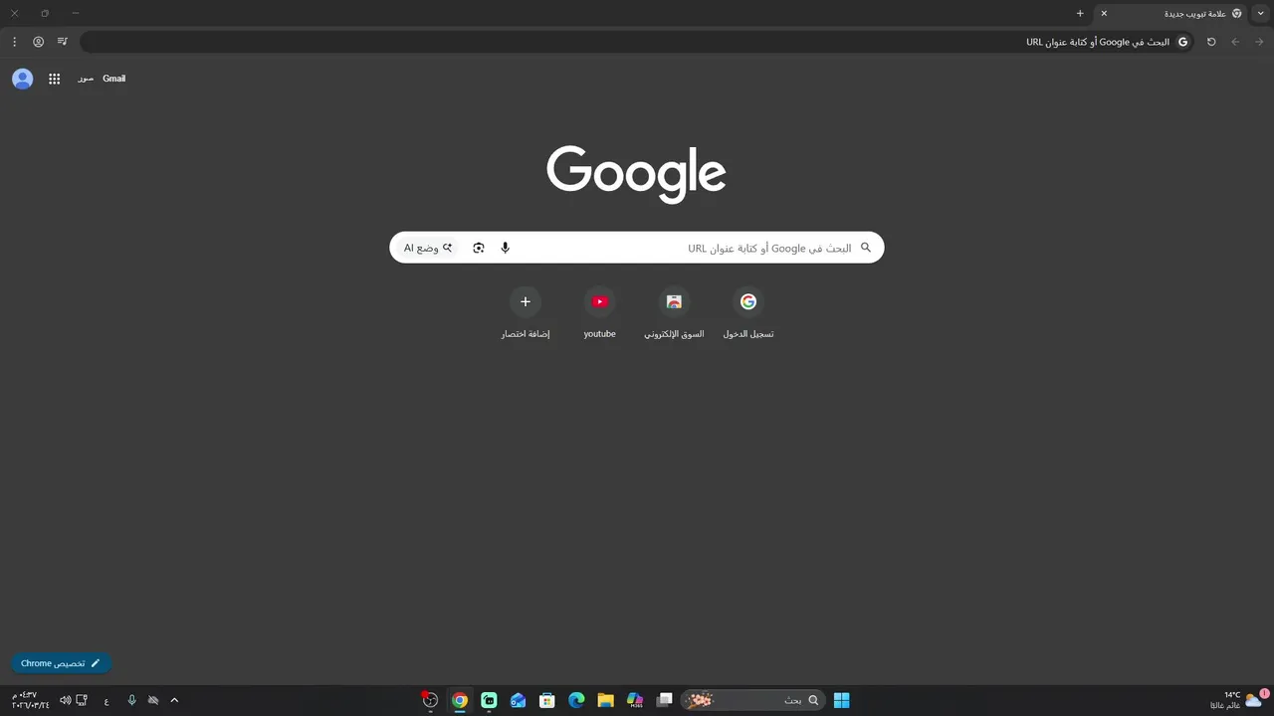Open the clock and date panel
Image resolution: width=1274 pixels, height=716 pixels.
click(30, 700)
